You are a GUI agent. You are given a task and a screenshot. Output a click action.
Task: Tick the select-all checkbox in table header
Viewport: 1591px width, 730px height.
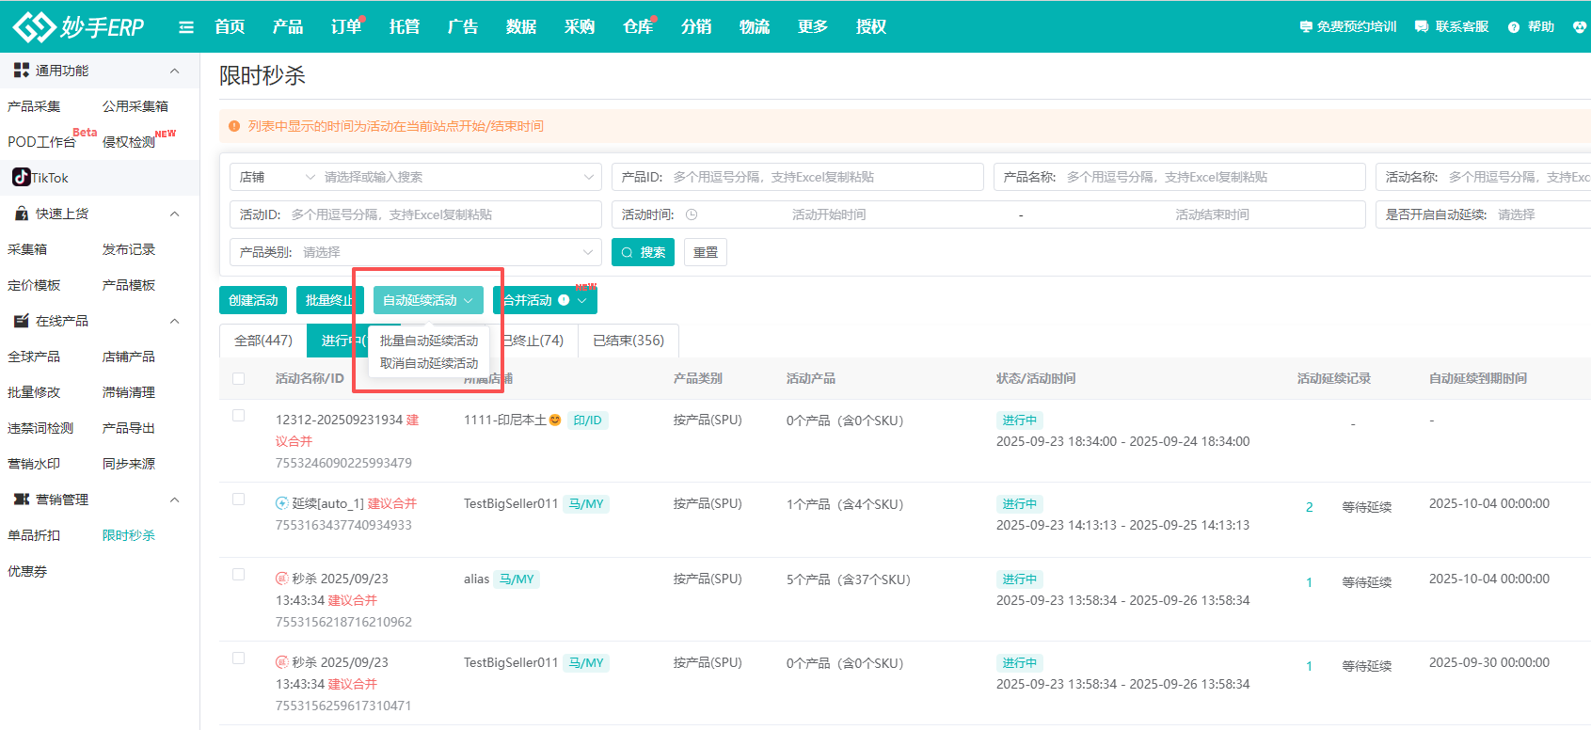[239, 378]
